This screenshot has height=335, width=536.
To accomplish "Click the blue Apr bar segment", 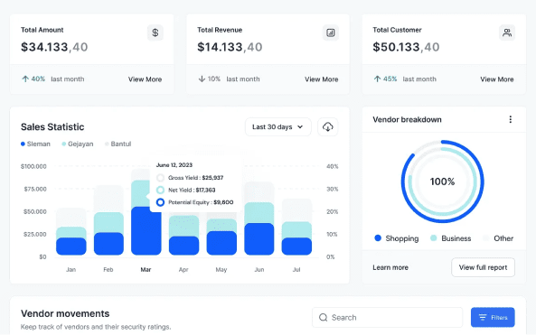I will (183, 246).
